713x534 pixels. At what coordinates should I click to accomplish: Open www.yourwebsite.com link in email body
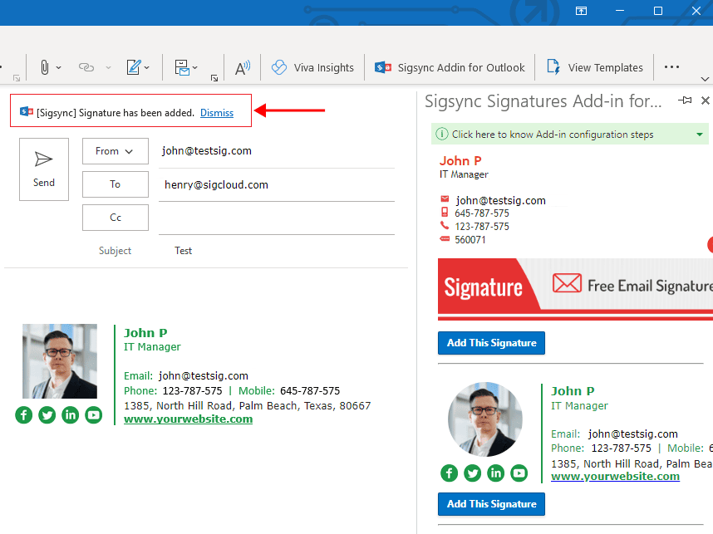coord(188,419)
